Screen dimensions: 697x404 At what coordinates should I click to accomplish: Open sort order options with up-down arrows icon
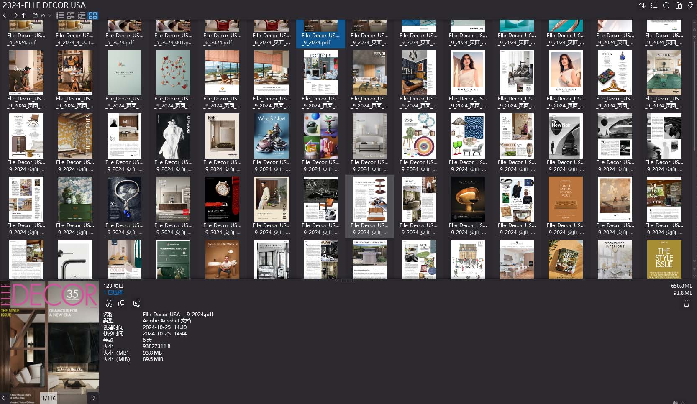click(642, 5)
